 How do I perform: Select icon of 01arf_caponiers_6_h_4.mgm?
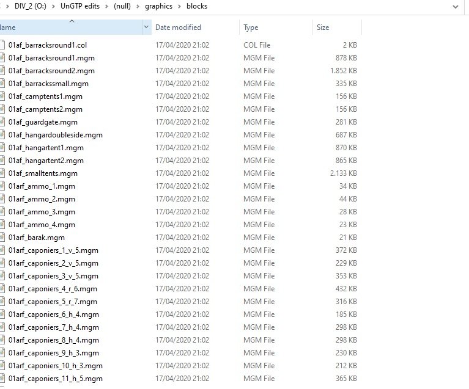click(x=2, y=314)
